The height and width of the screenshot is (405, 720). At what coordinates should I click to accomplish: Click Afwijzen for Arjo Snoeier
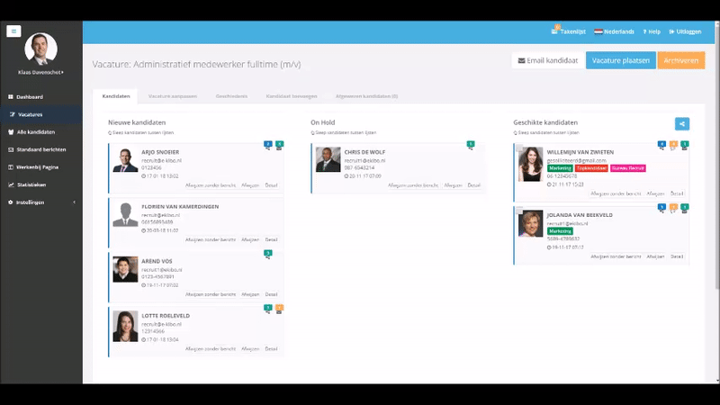[250, 185]
